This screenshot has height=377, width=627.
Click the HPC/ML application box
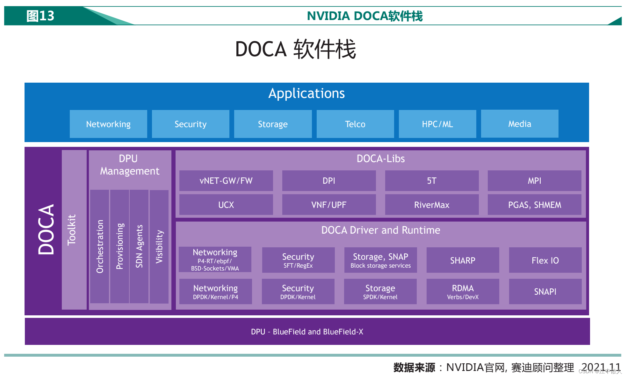coord(437,124)
